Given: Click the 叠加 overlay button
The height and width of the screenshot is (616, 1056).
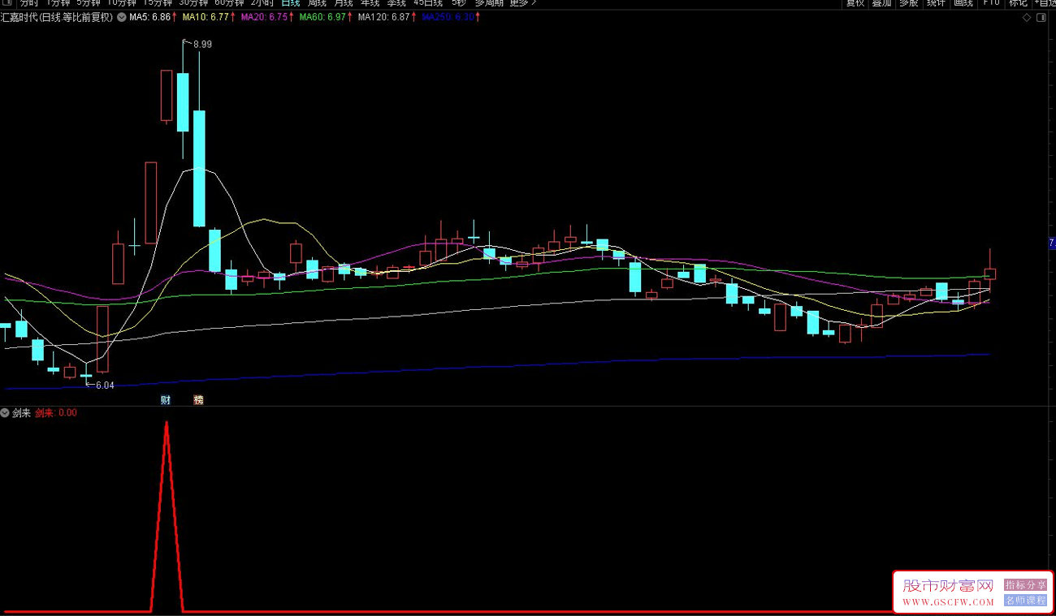Looking at the screenshot, I should 882,3.
